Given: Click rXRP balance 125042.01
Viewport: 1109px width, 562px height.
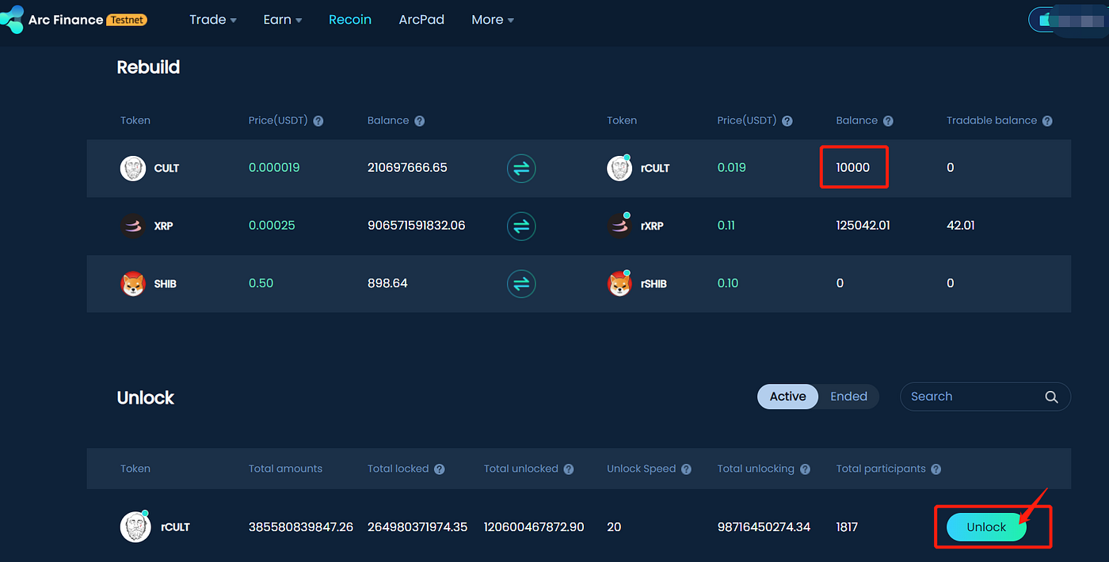Looking at the screenshot, I should [863, 226].
